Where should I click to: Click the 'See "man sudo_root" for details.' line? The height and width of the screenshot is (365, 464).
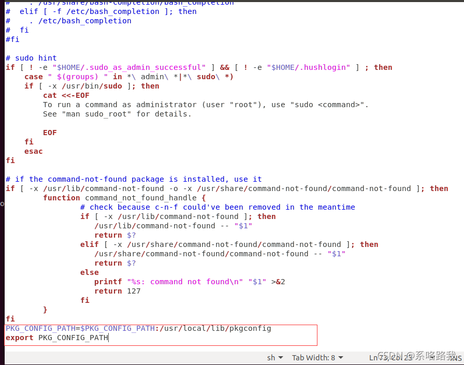coord(117,114)
